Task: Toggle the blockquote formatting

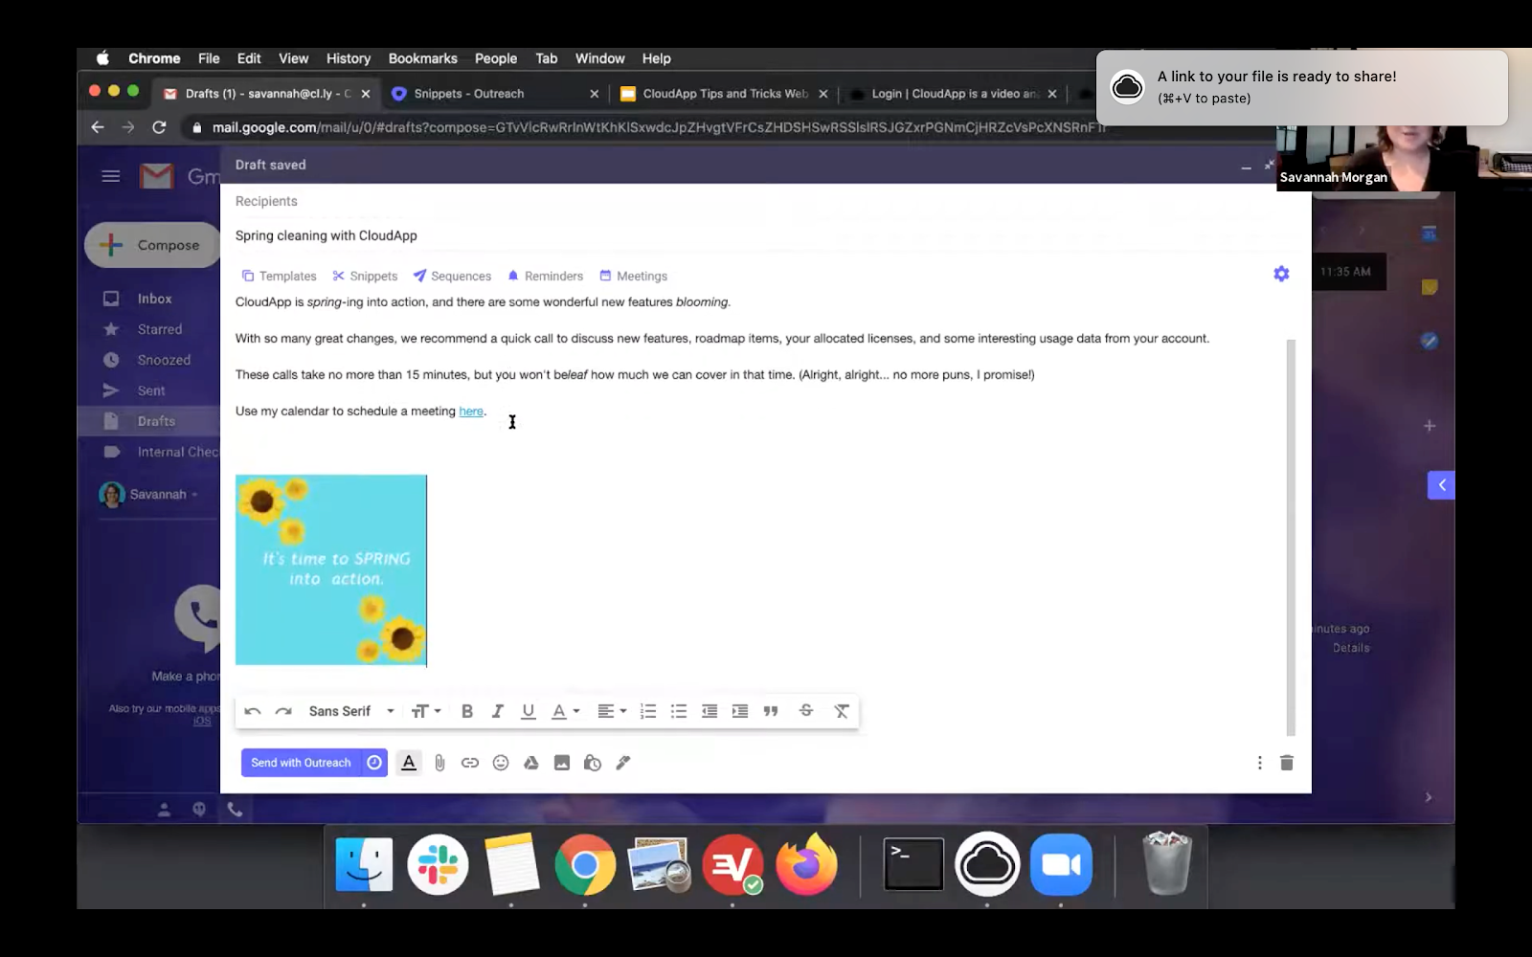Action: click(x=771, y=711)
